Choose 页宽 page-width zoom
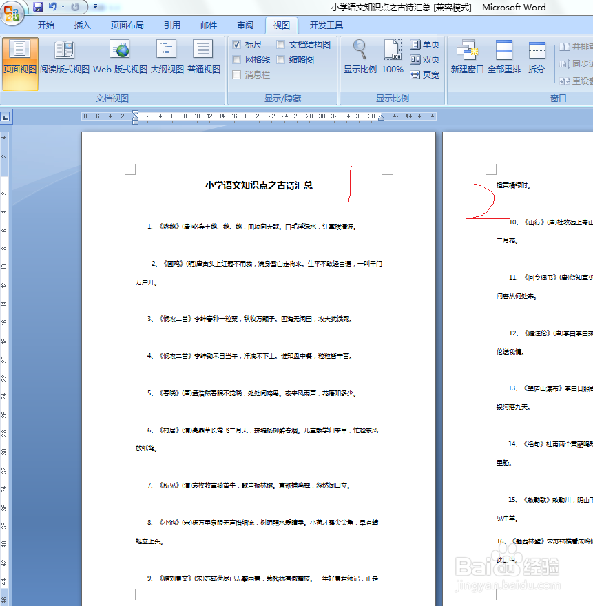The width and height of the screenshot is (593, 606). pyautogui.click(x=424, y=74)
